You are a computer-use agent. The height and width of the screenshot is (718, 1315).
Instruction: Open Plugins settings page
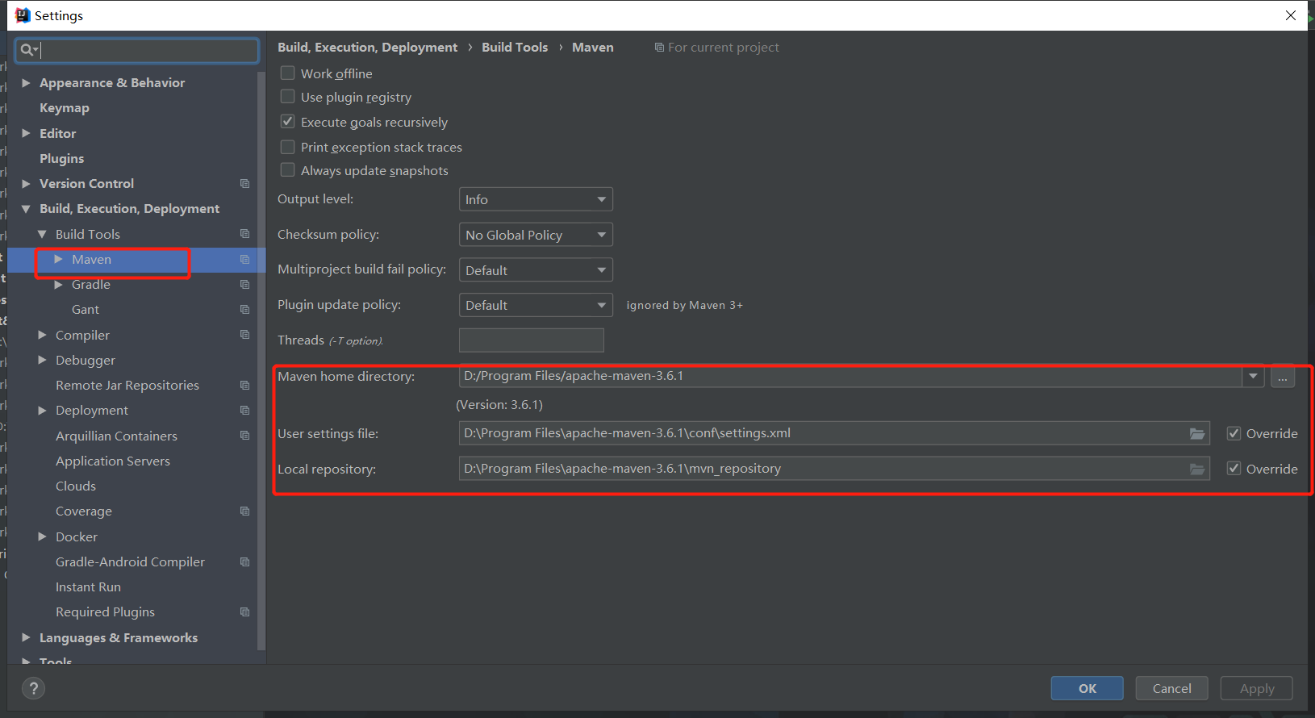coord(61,159)
